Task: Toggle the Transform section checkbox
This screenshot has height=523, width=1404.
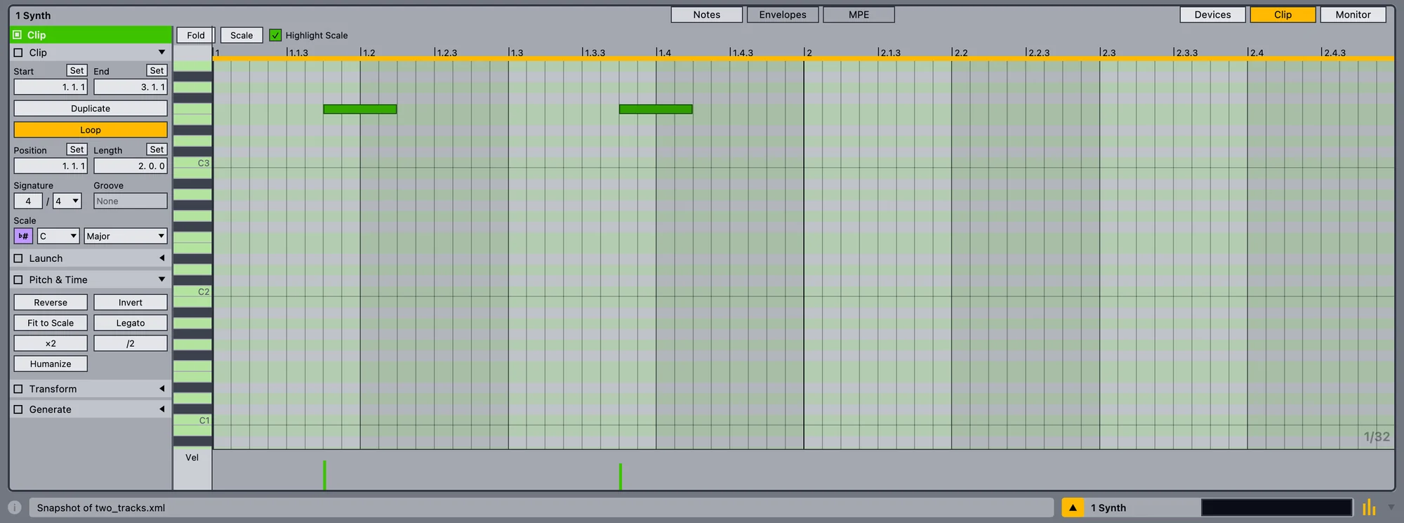Action: coord(18,389)
